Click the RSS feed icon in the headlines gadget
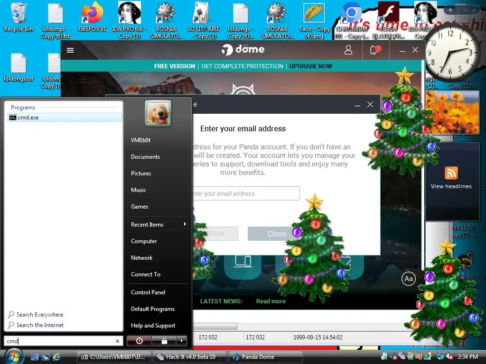The width and height of the screenshot is (486, 364). pos(451,173)
